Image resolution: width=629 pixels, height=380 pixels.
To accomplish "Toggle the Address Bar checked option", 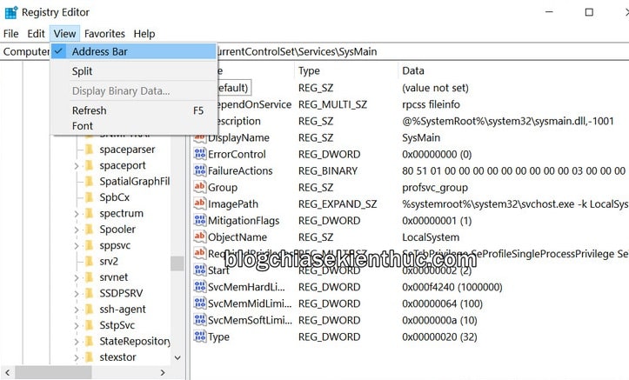I will pos(134,51).
